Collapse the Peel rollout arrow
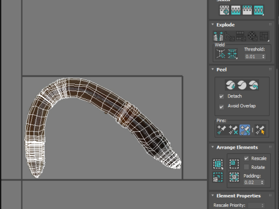This screenshot has height=209, width=279. (x=213, y=69)
